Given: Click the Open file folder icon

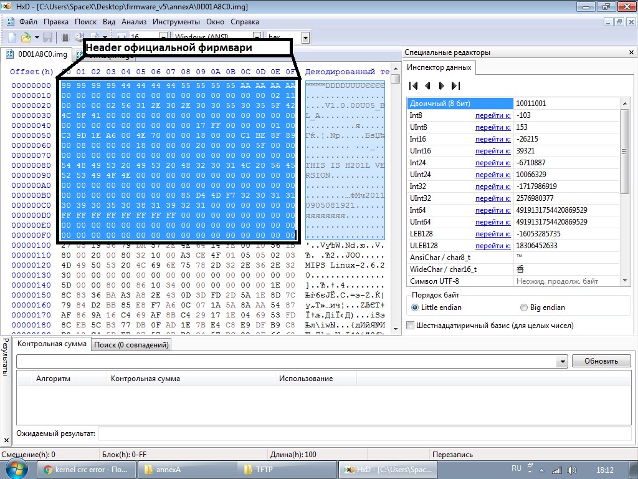Looking at the screenshot, I should click(26, 38).
